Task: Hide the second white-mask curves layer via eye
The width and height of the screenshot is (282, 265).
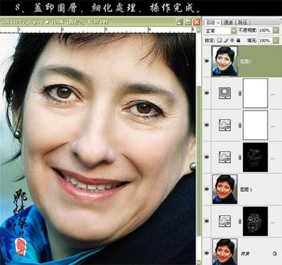Action: (x=207, y=125)
